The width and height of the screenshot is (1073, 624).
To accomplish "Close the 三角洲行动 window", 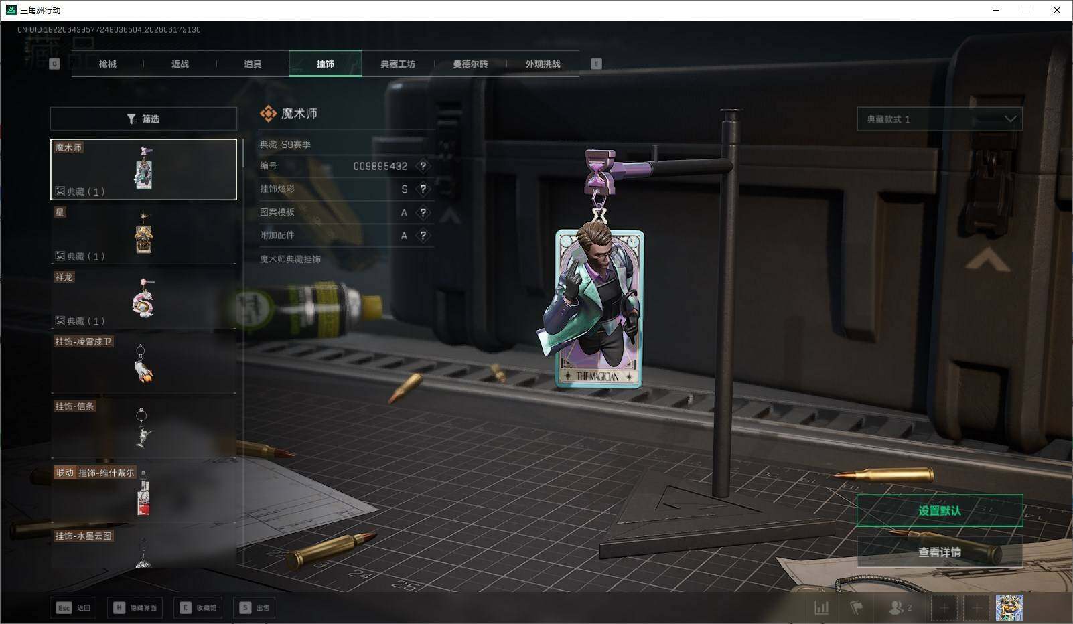I will (x=1057, y=10).
